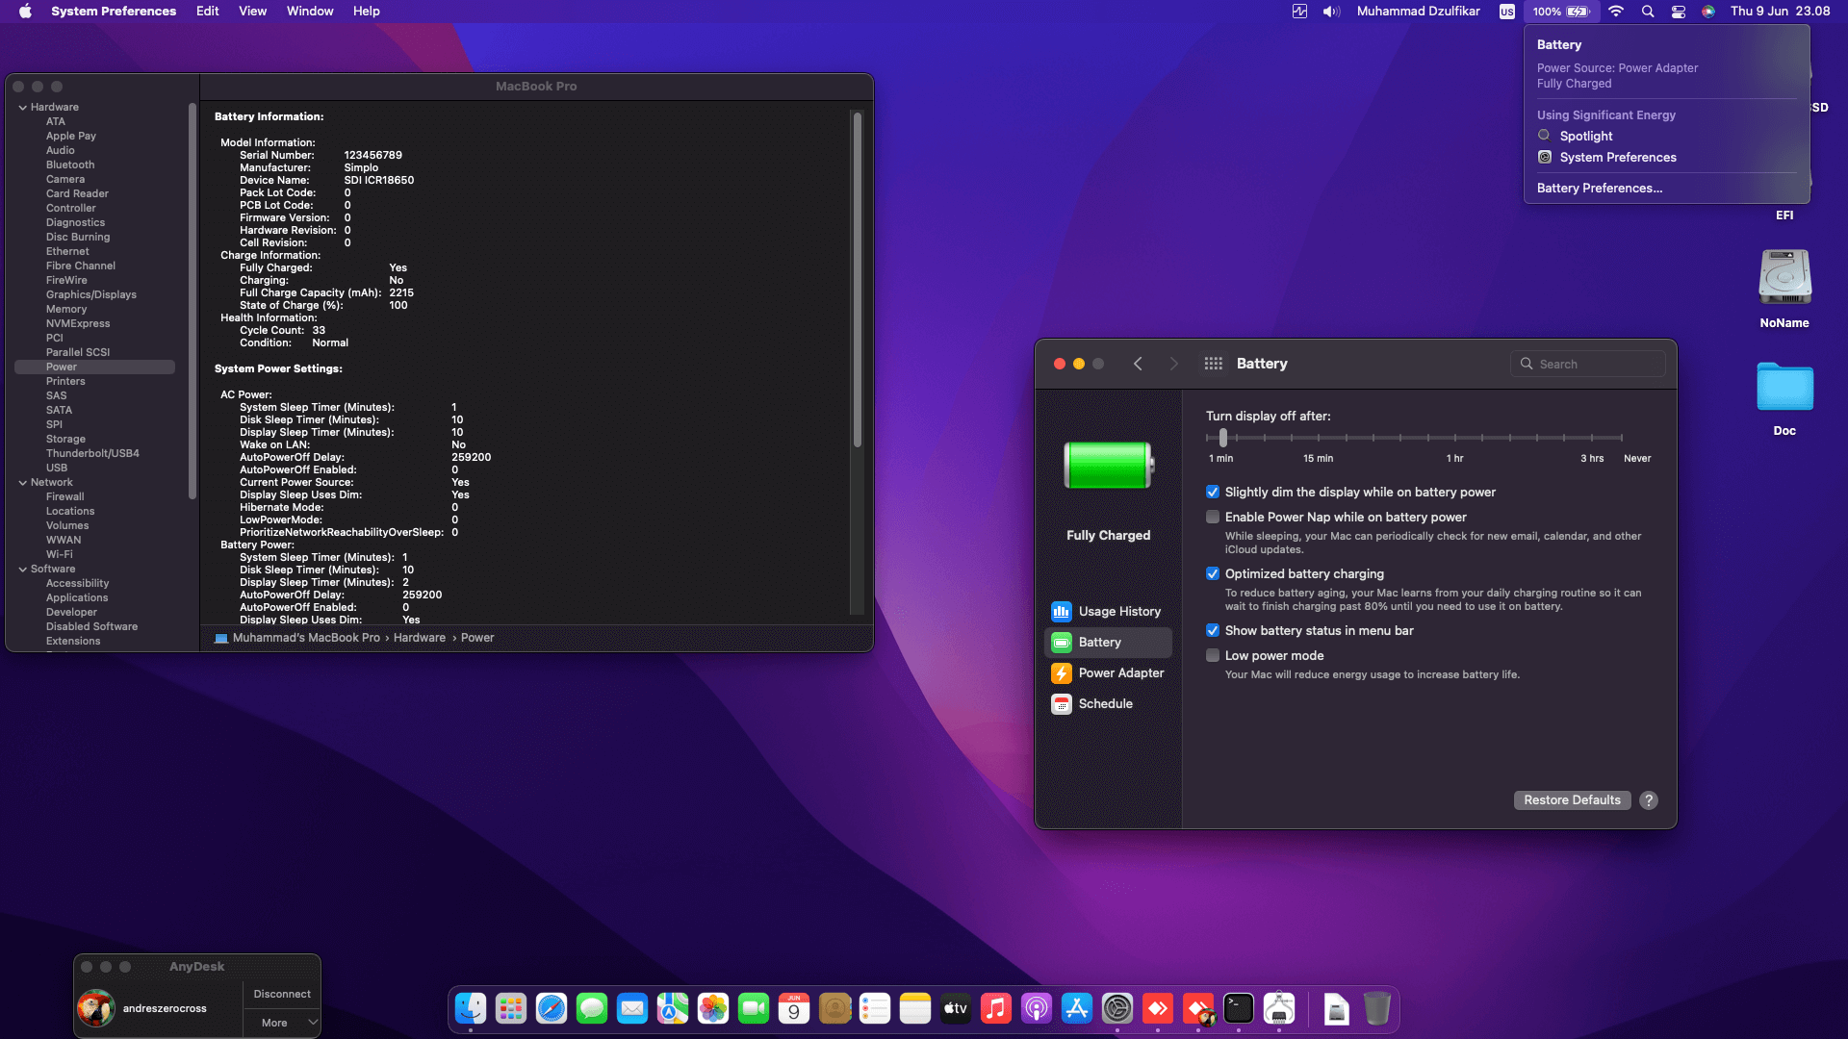Click the Restore Defaults button
The image size is (1848, 1039).
(x=1571, y=799)
